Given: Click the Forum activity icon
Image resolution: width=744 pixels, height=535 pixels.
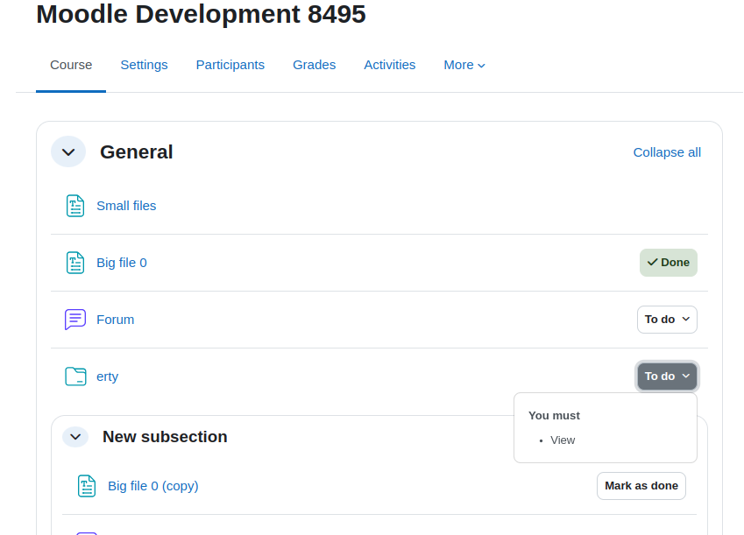Looking at the screenshot, I should (x=75, y=320).
